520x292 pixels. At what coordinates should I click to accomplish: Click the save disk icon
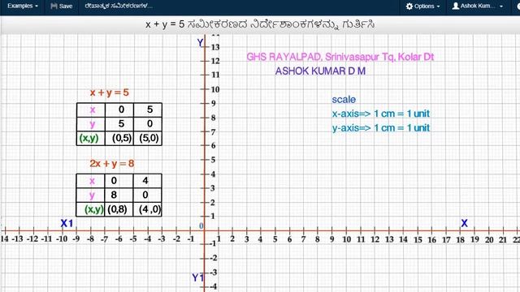54,6
